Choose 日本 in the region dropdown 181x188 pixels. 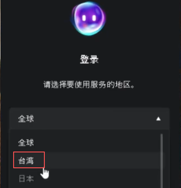(26, 179)
